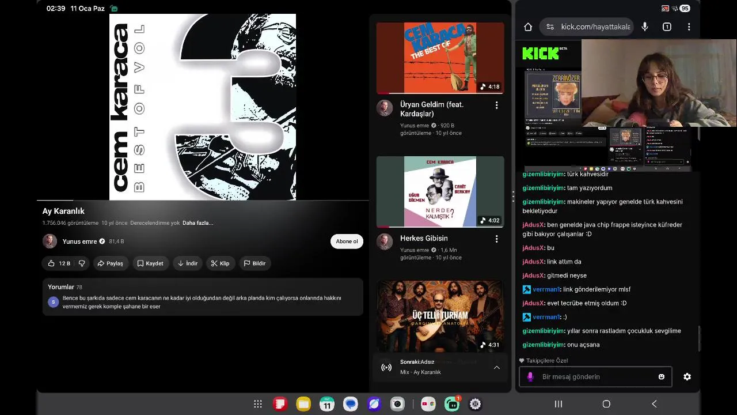The image size is (737, 415).
Task: Subscribe with the Abone ol button
Action: pyautogui.click(x=347, y=242)
